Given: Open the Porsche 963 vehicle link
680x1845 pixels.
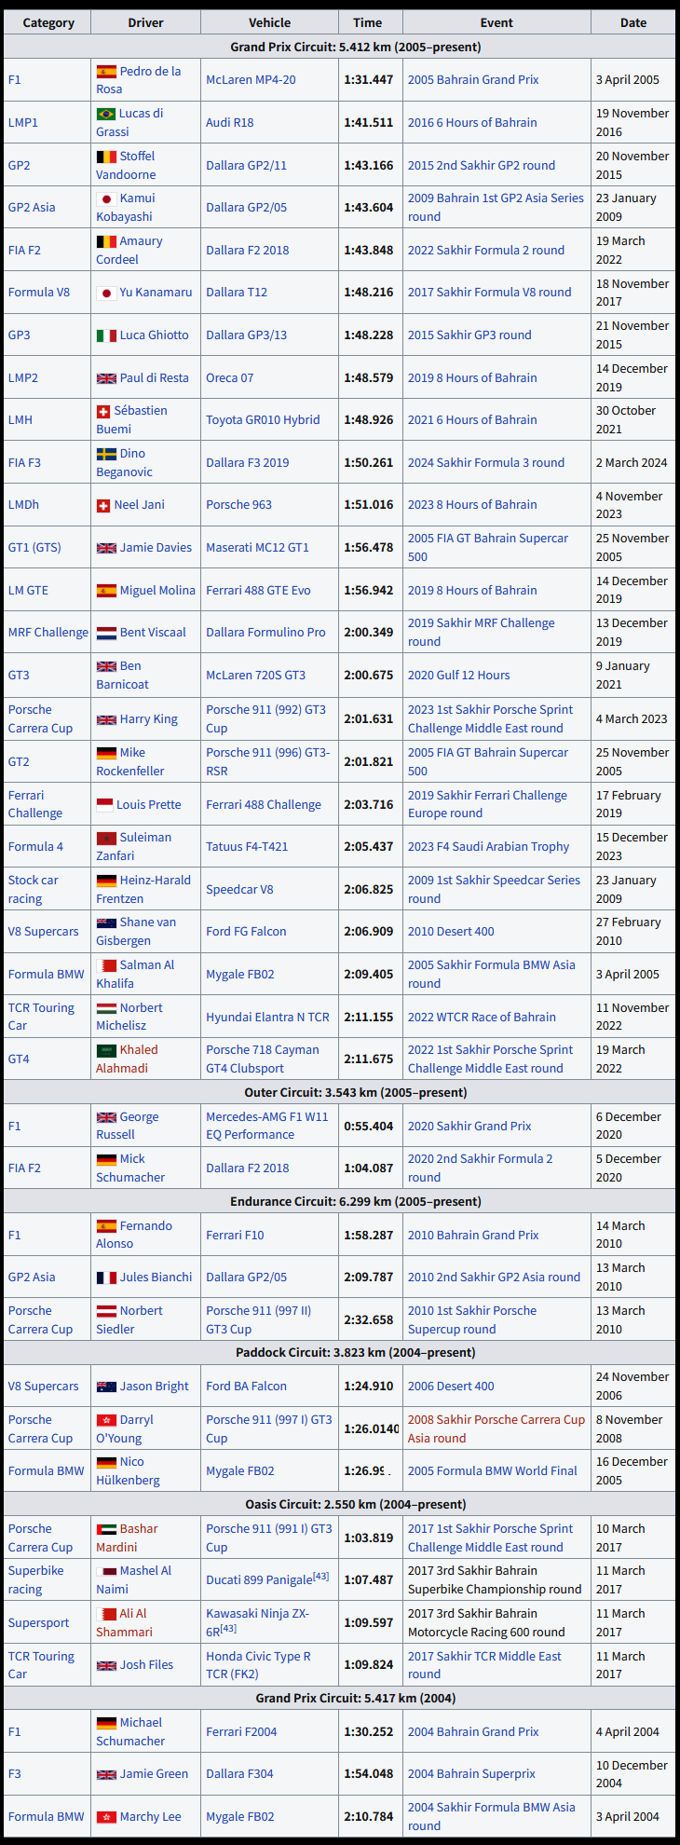Looking at the screenshot, I should 239,505.
